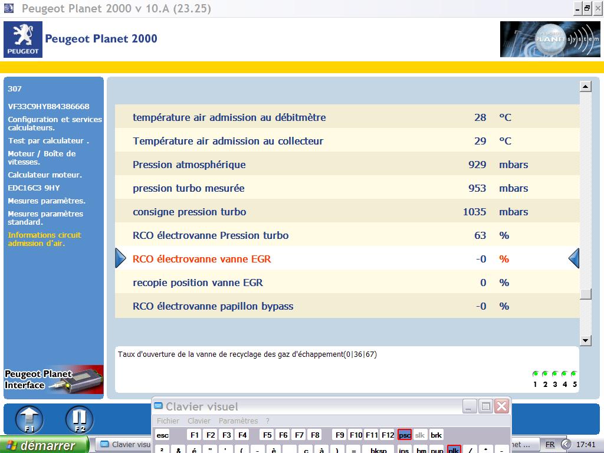Click F10 key on visual keyboard
The height and width of the screenshot is (453, 604).
pyautogui.click(x=356, y=435)
